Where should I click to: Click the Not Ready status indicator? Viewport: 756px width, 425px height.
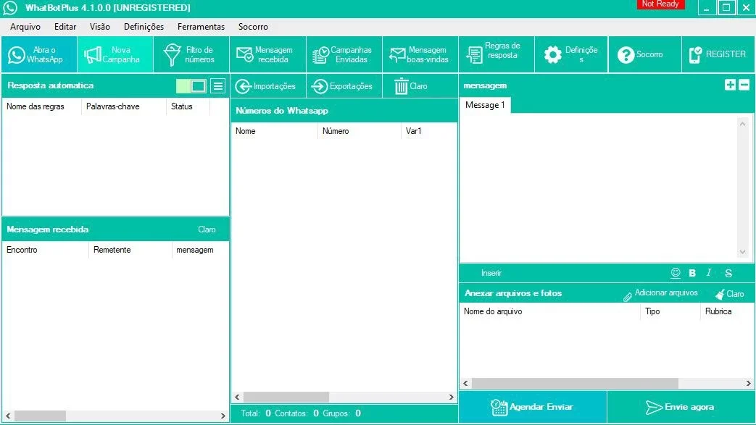(x=660, y=4)
